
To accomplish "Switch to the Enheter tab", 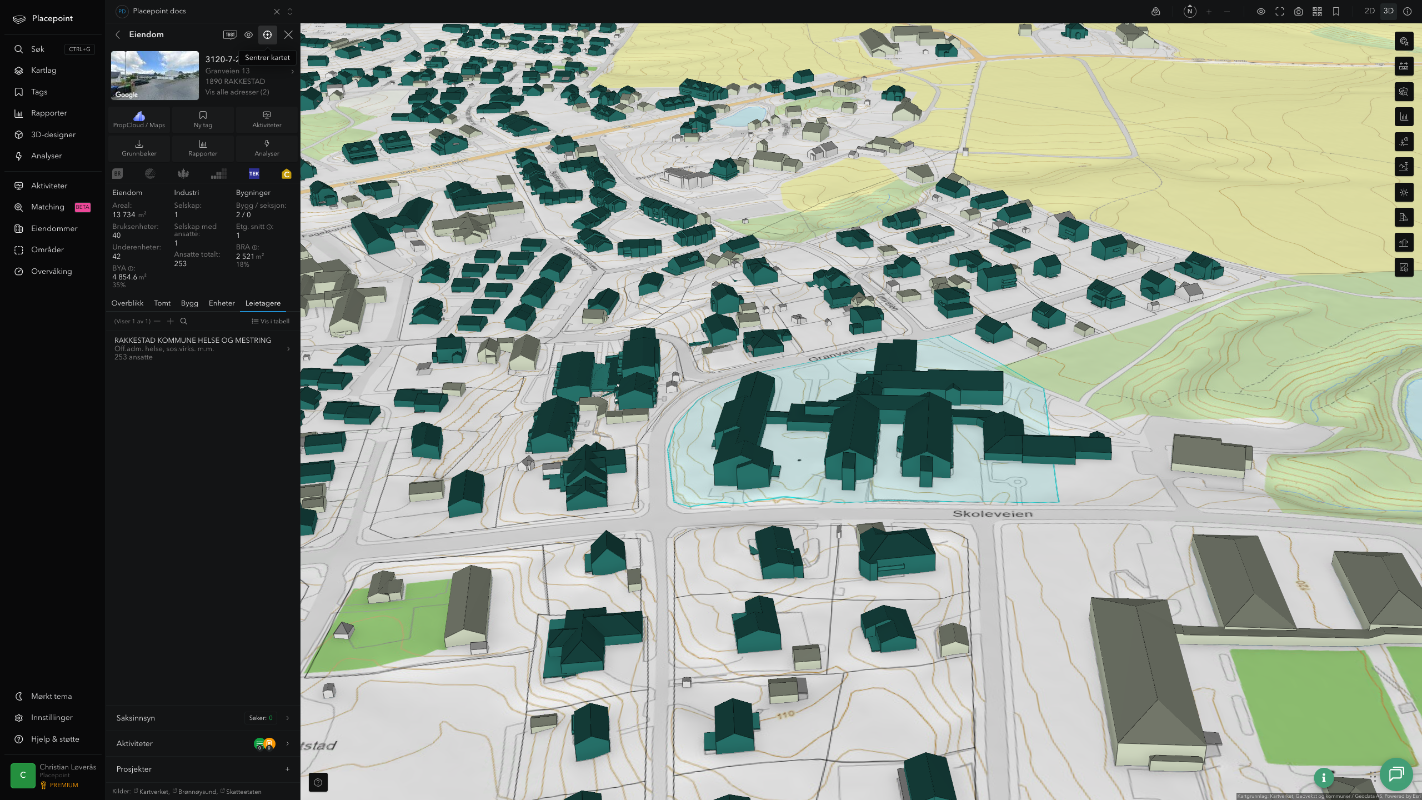I will point(222,303).
